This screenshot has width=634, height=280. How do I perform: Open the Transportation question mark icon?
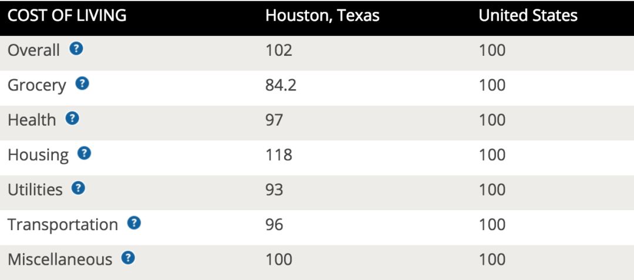click(x=134, y=222)
